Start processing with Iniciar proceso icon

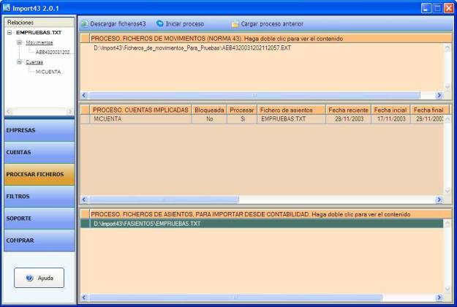[159, 23]
